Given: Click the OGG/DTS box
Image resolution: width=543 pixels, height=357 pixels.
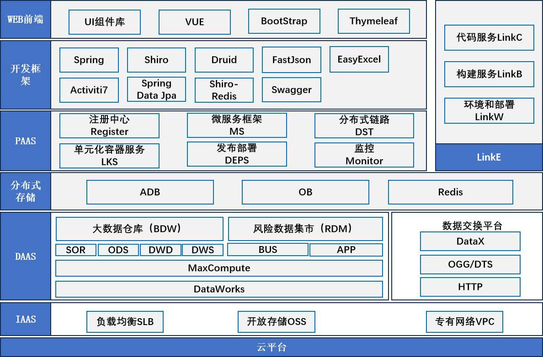Looking at the screenshot, I should point(470,265).
